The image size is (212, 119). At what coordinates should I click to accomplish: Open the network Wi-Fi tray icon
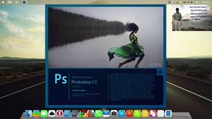(x=188, y=2)
